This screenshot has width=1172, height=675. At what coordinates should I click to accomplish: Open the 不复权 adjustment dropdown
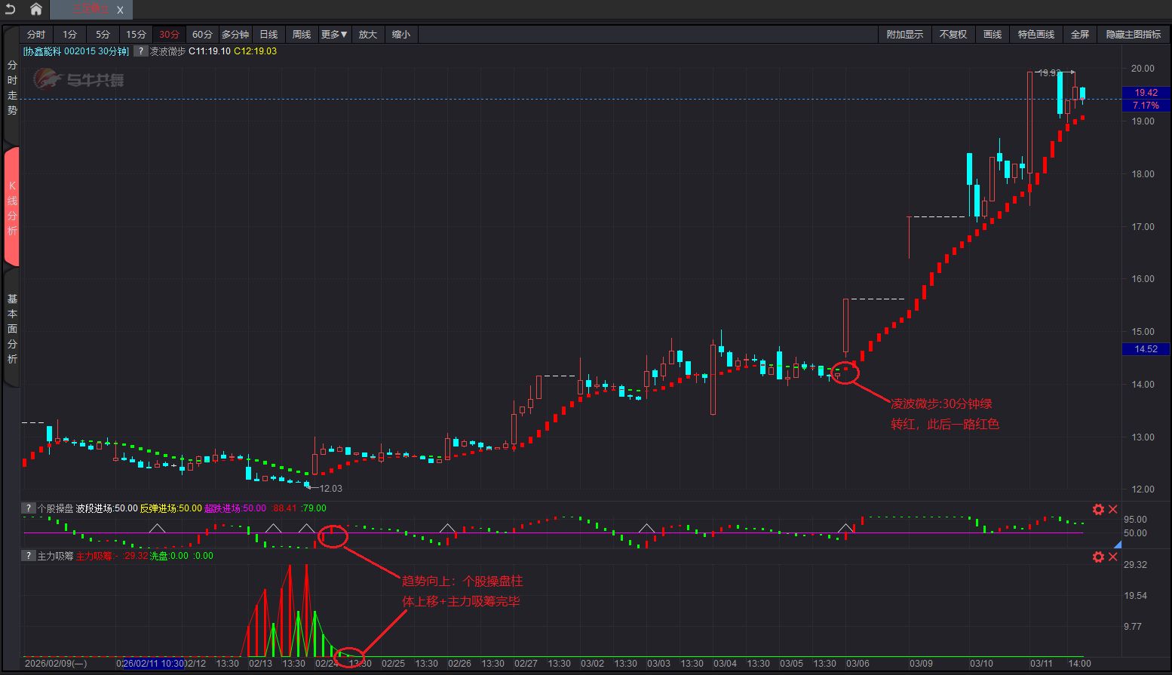pyautogui.click(x=953, y=35)
